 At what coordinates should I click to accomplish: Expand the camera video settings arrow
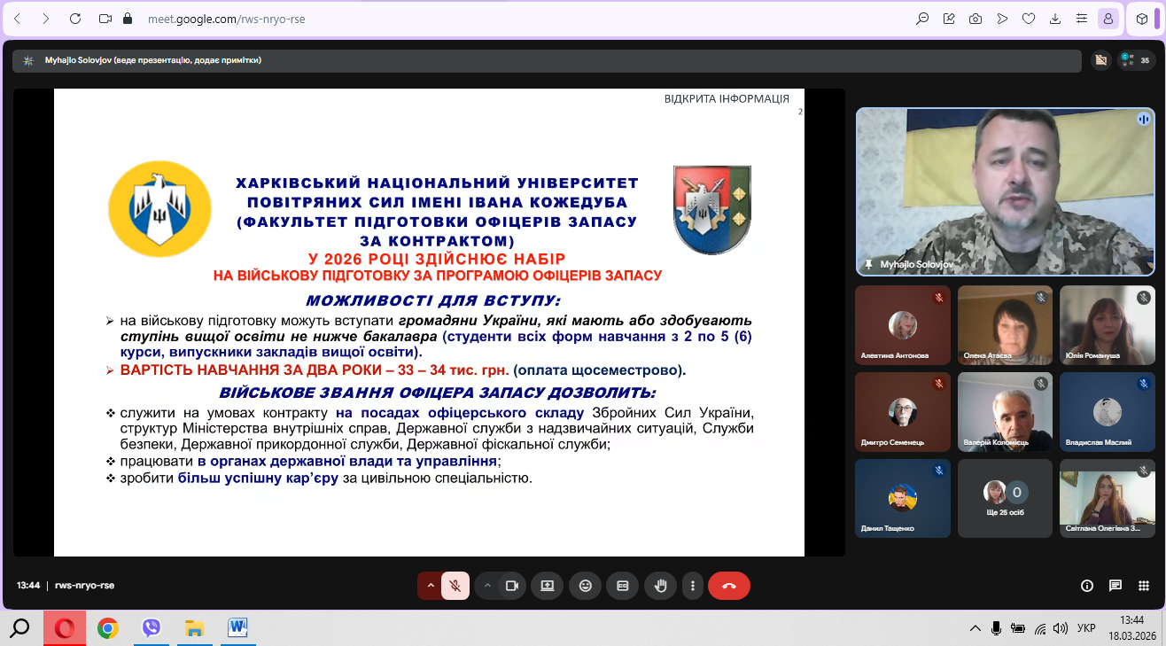coord(486,586)
